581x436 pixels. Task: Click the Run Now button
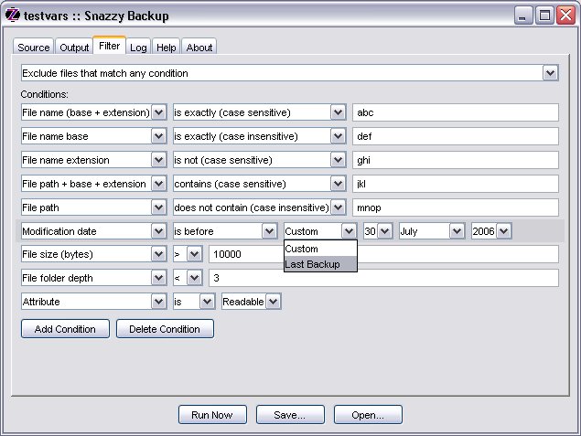point(212,415)
